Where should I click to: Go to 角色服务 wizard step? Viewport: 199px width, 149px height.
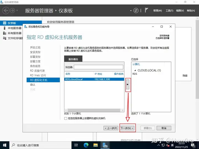(x=35, y=66)
